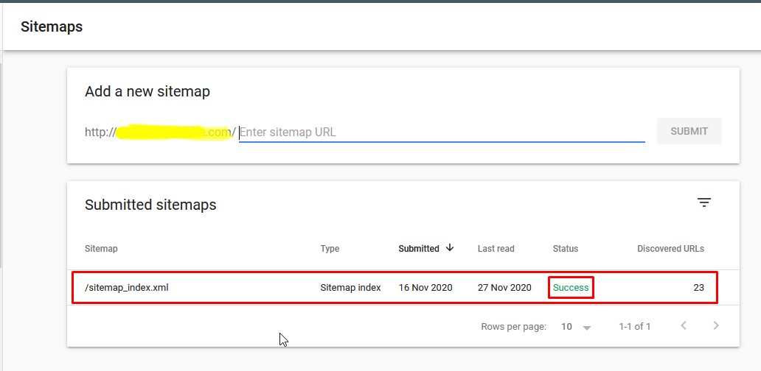Open the submitted sitemaps filter icon

(x=704, y=203)
